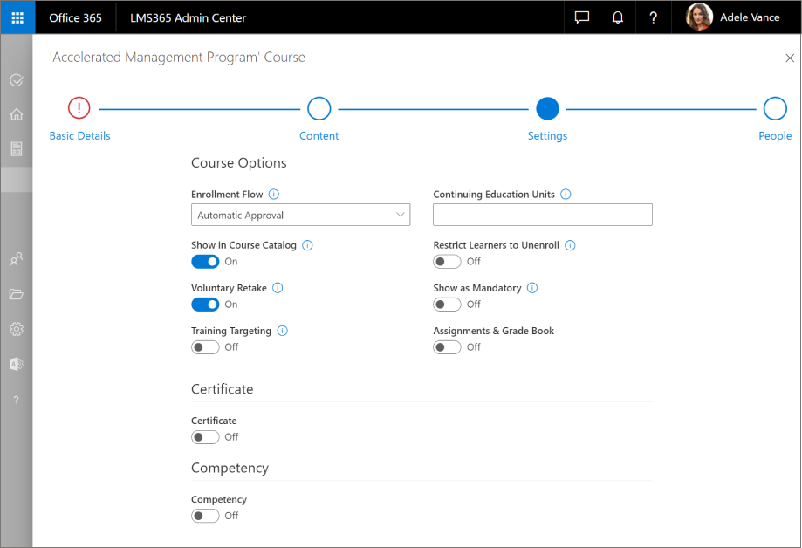Switch to the Content step
The image size is (802, 548).
click(319, 108)
